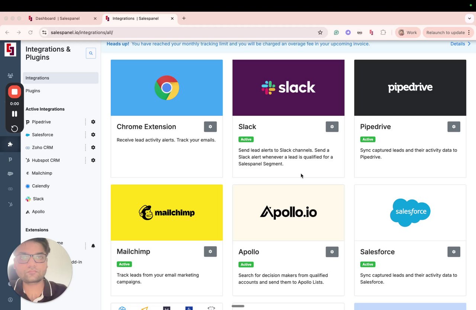Open settings gear for Salesforce in Active Integrations
The image size is (476, 310).
[93, 135]
